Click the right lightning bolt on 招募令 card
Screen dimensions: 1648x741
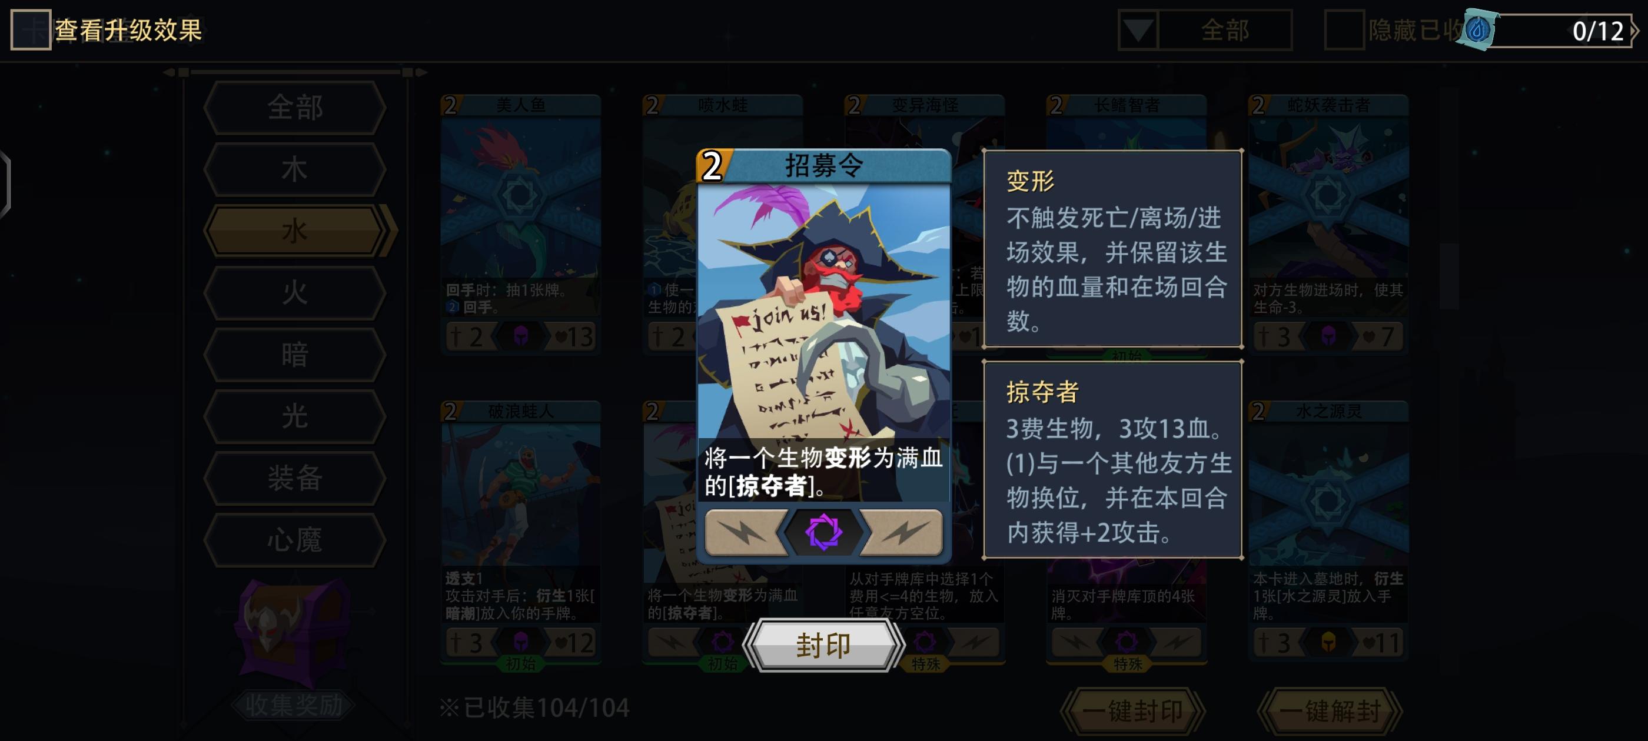(903, 532)
